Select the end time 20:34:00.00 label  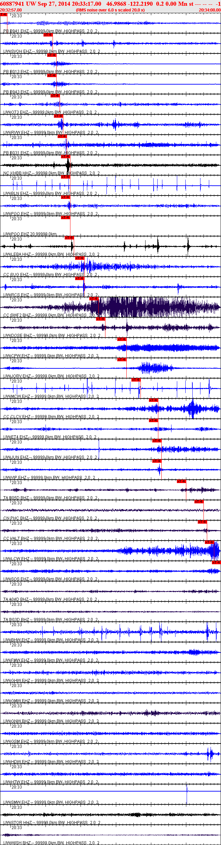pos(210,10)
